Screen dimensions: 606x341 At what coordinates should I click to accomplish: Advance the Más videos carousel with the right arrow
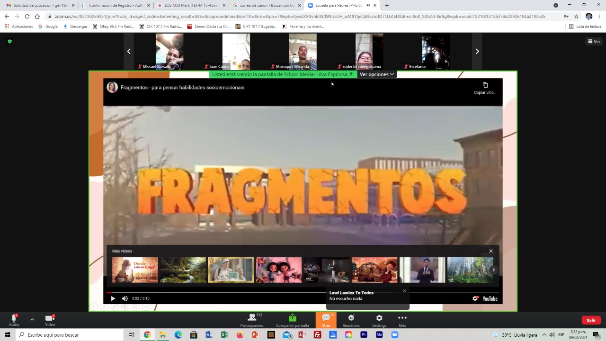point(493,270)
